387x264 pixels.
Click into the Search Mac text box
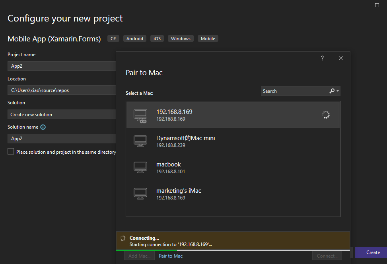[294, 91]
